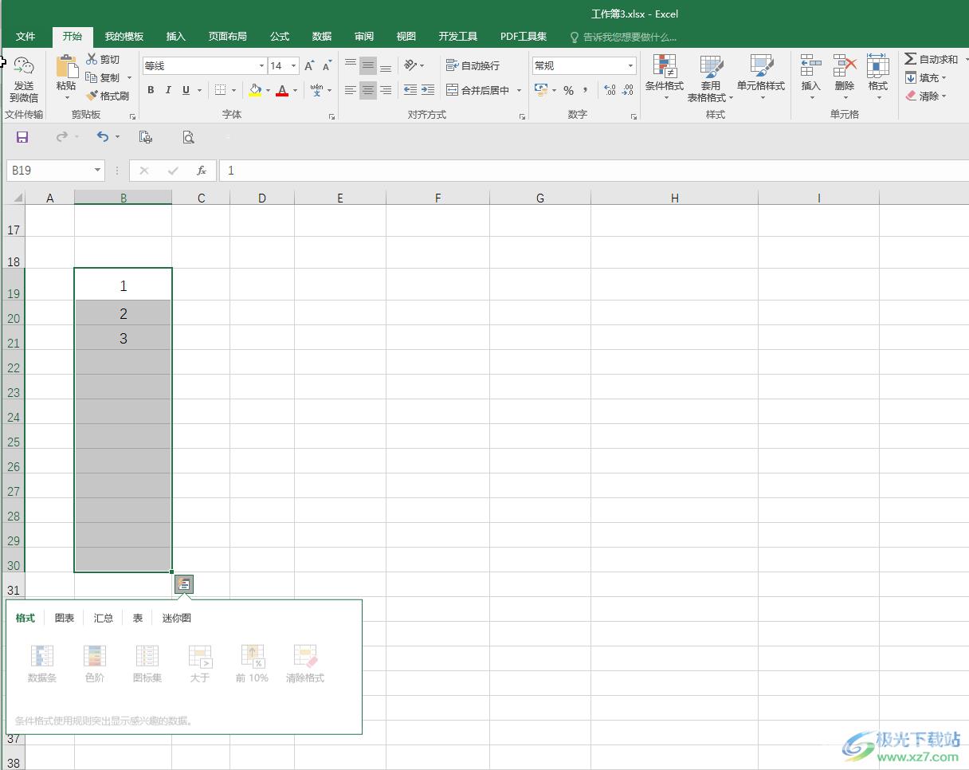
Task: Click the decrease indent icon
Action: coord(410,90)
